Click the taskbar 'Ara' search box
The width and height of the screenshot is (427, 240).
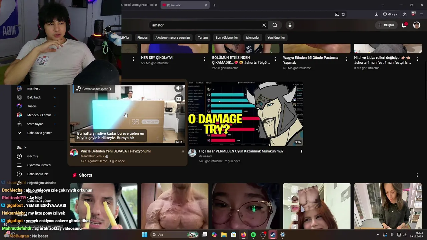175,235
